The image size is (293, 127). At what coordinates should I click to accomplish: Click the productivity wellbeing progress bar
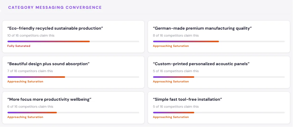(x=73, y=113)
